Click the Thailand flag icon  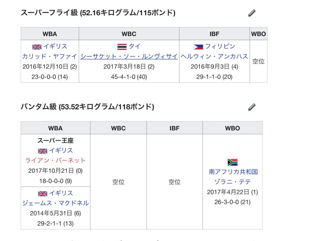point(122,47)
